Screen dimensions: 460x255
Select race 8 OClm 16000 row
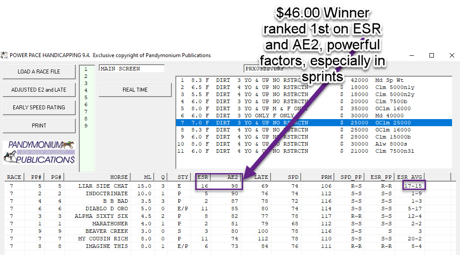click(x=314, y=130)
